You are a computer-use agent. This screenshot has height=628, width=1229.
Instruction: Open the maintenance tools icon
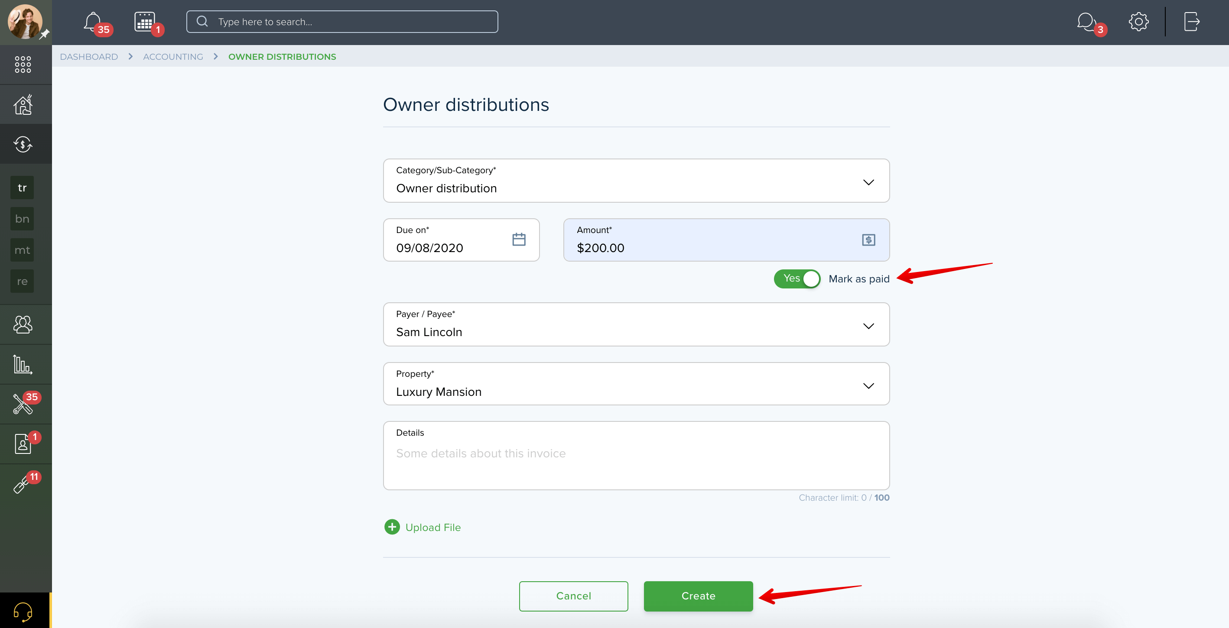tap(23, 405)
